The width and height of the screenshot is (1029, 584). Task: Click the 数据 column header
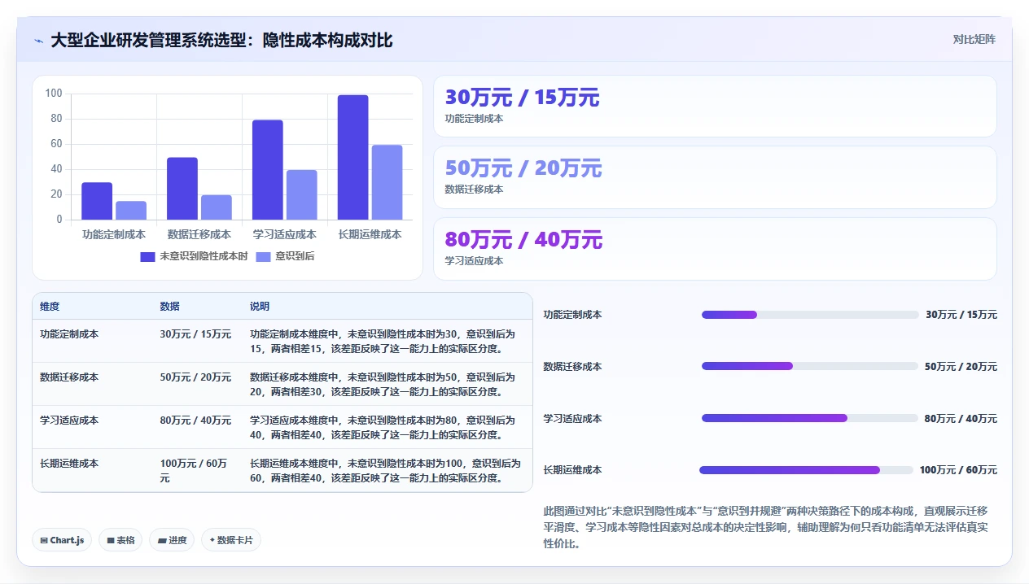click(x=170, y=307)
